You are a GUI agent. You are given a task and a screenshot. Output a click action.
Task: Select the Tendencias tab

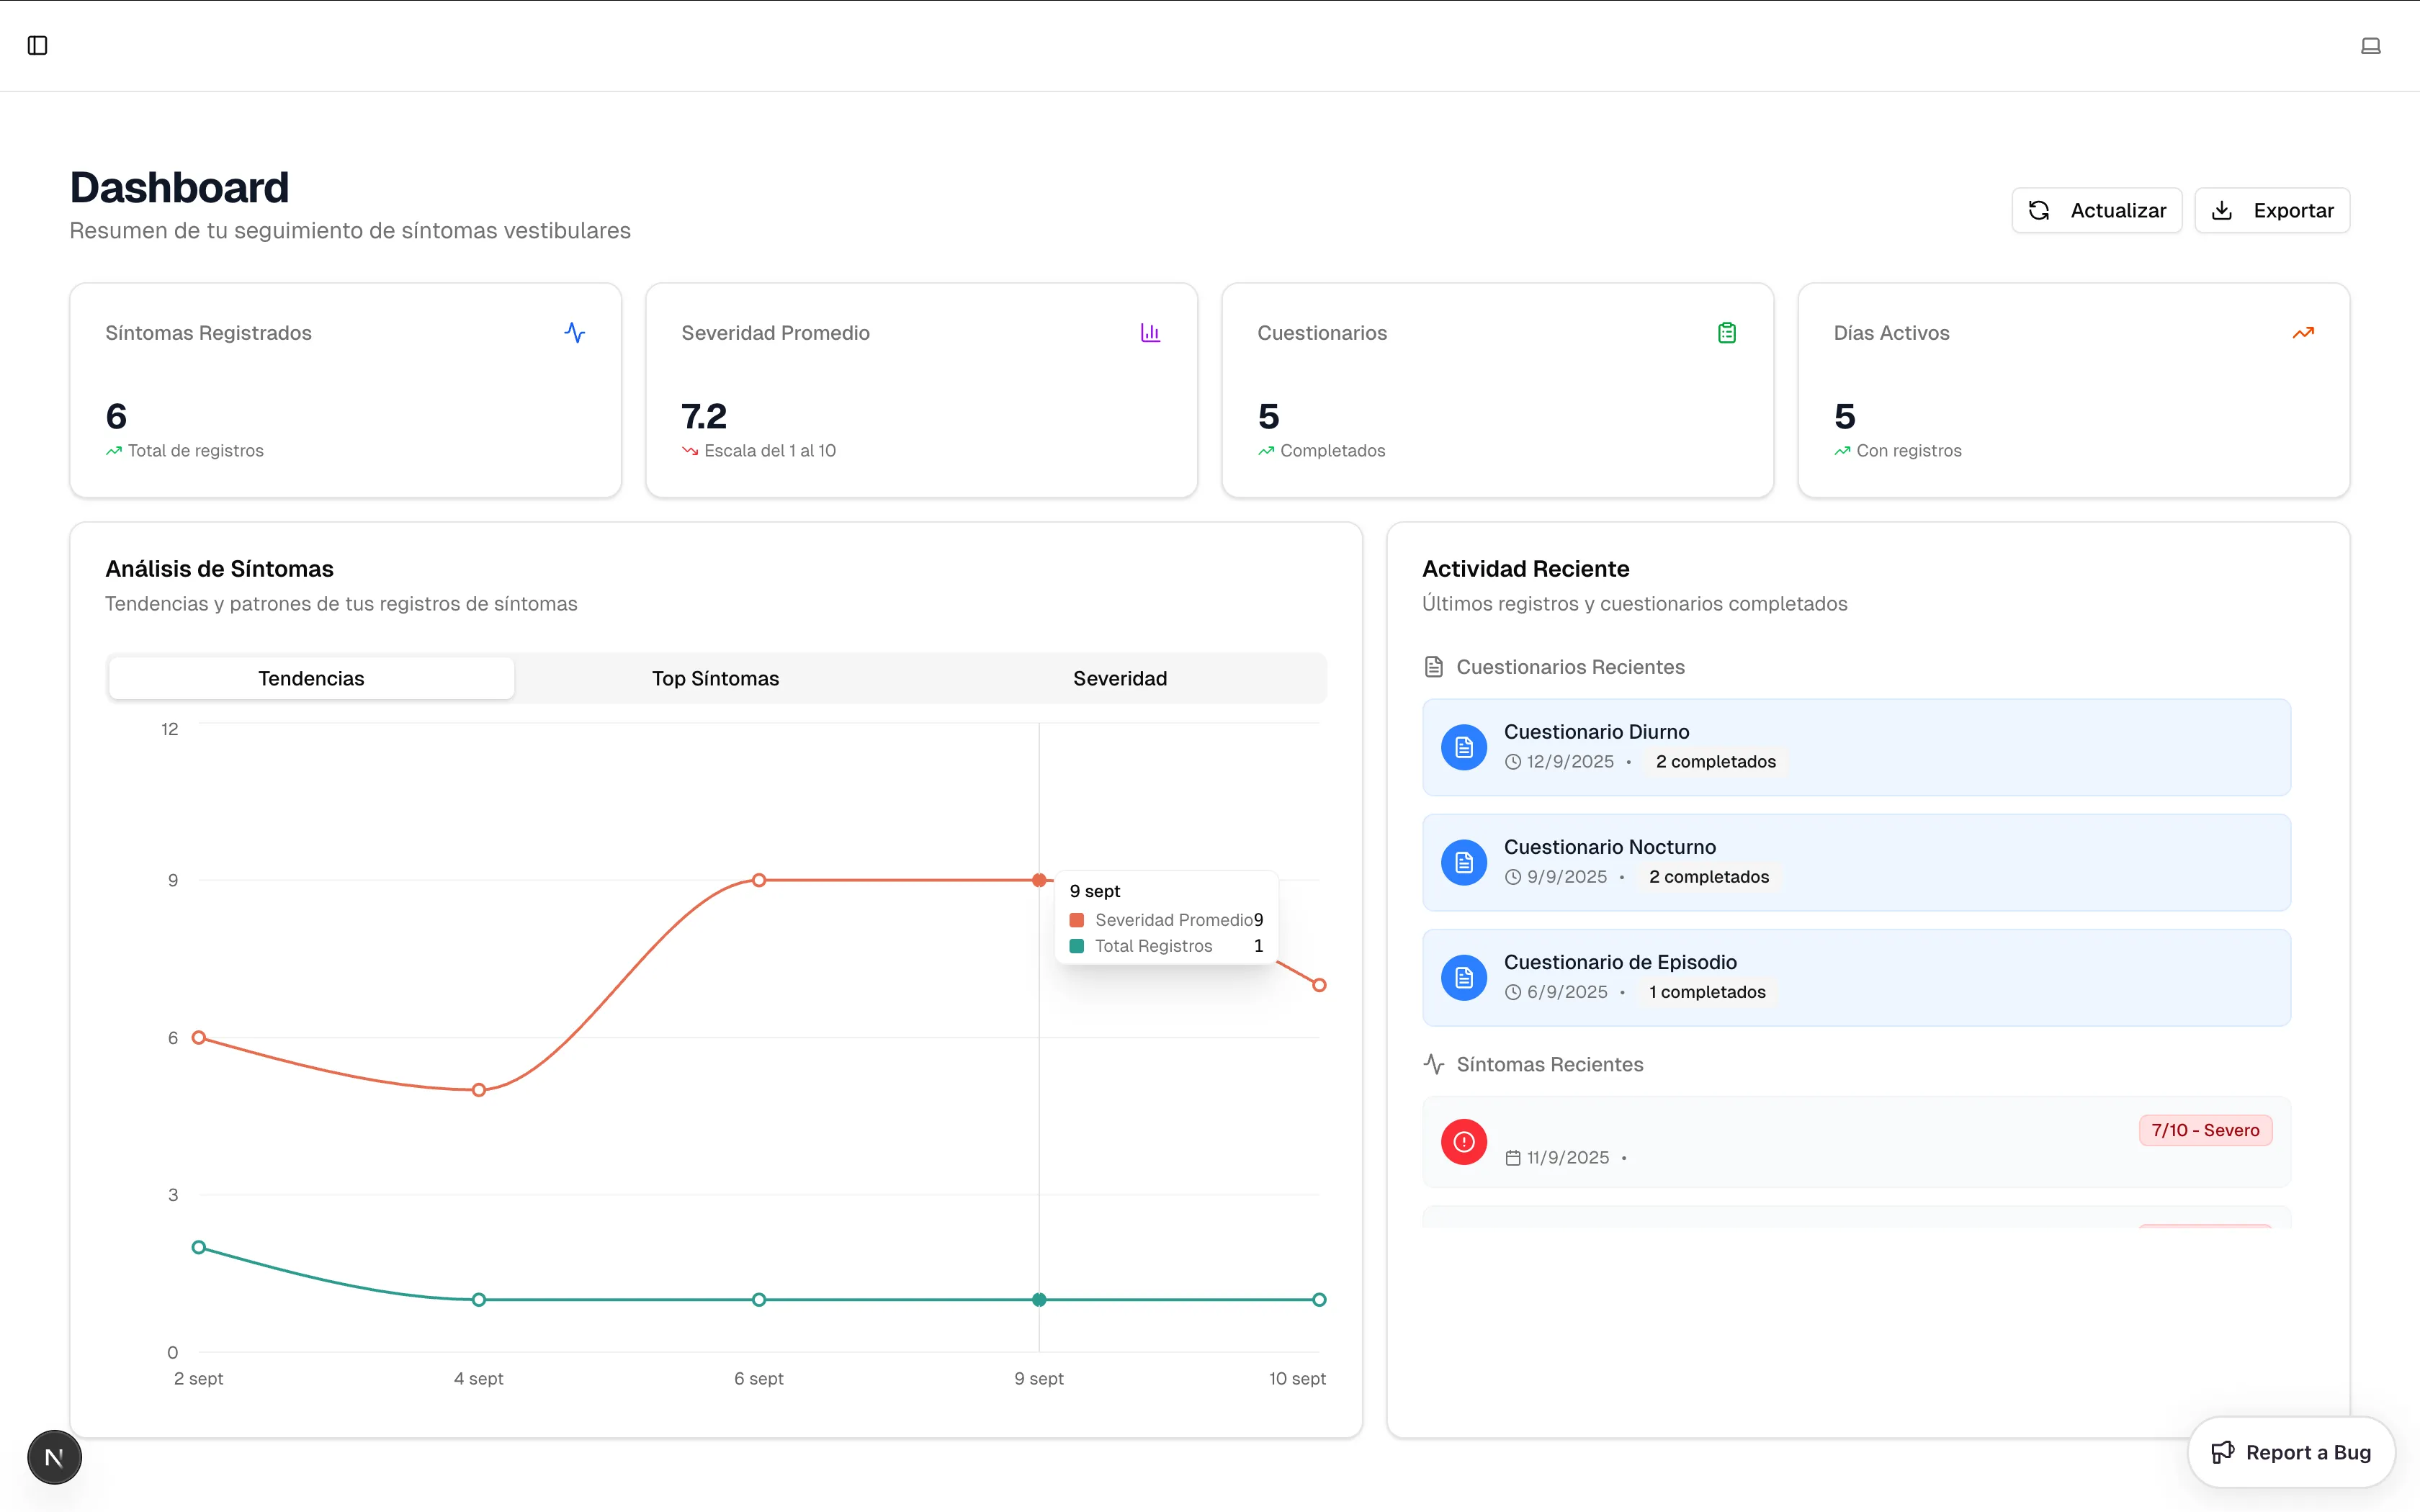[311, 678]
